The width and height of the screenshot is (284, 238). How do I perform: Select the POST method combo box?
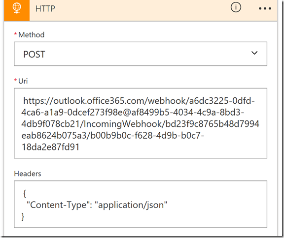click(x=141, y=54)
